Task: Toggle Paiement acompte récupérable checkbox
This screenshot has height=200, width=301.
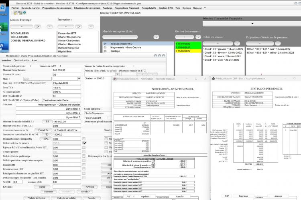Action: click(84, 139)
